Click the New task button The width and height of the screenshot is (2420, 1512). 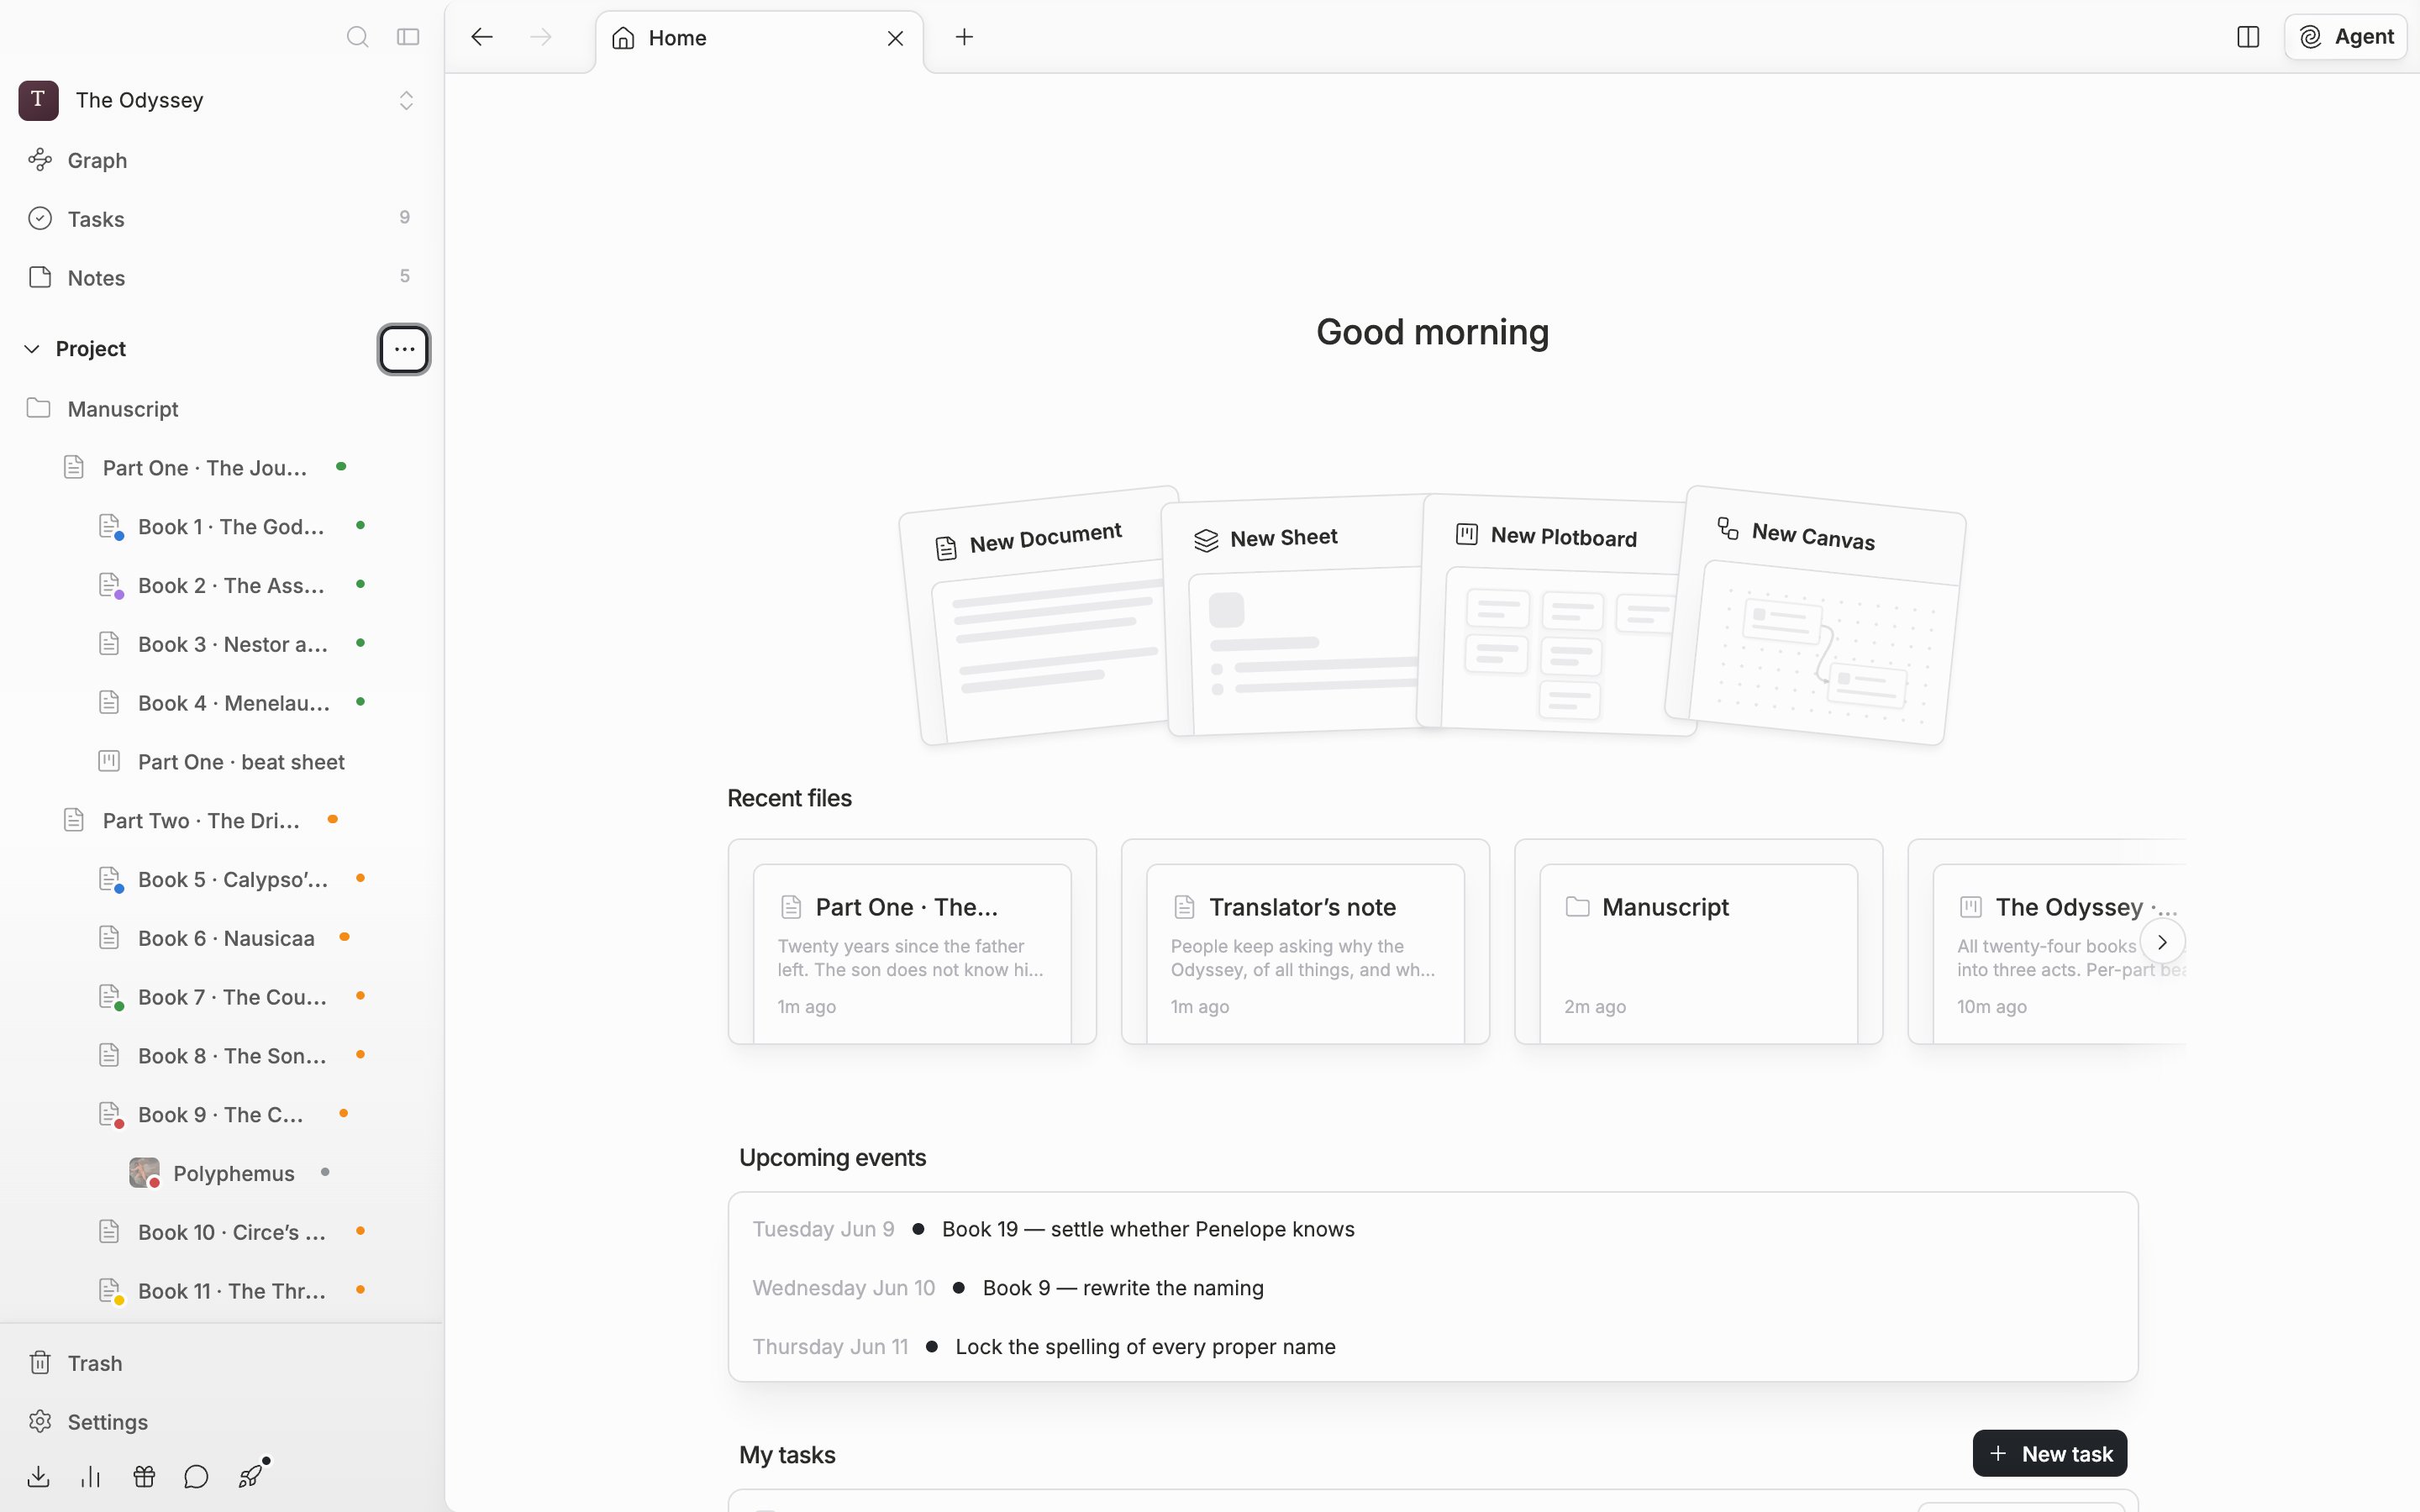pyautogui.click(x=2050, y=1453)
